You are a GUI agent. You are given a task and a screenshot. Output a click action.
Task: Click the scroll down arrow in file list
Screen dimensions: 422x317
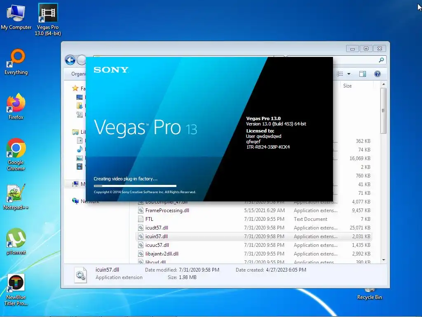[x=384, y=260]
